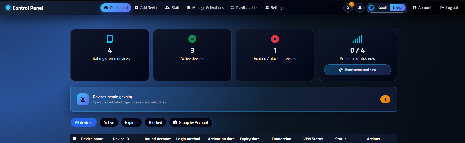
Task: Toggle Group by Account
Action: click(191, 122)
